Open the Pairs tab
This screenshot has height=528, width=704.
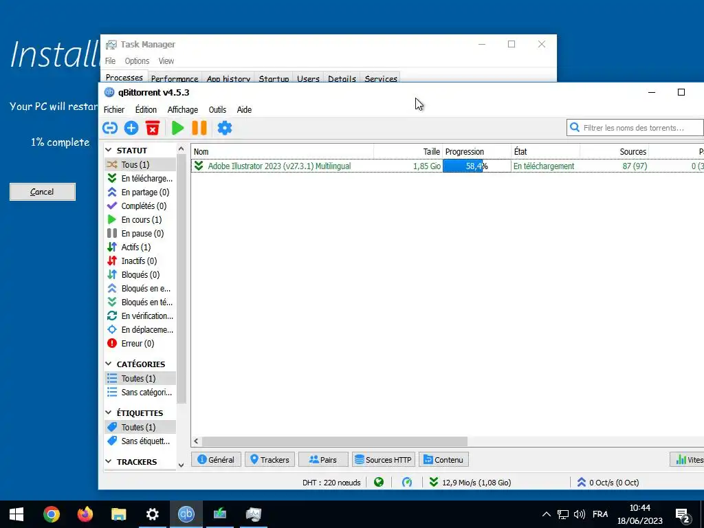(323, 460)
